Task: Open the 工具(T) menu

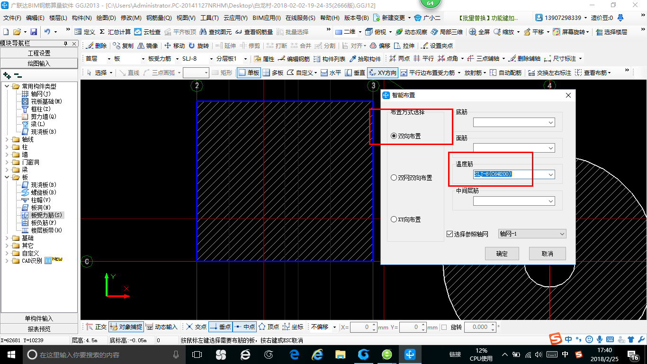Action: (209, 18)
